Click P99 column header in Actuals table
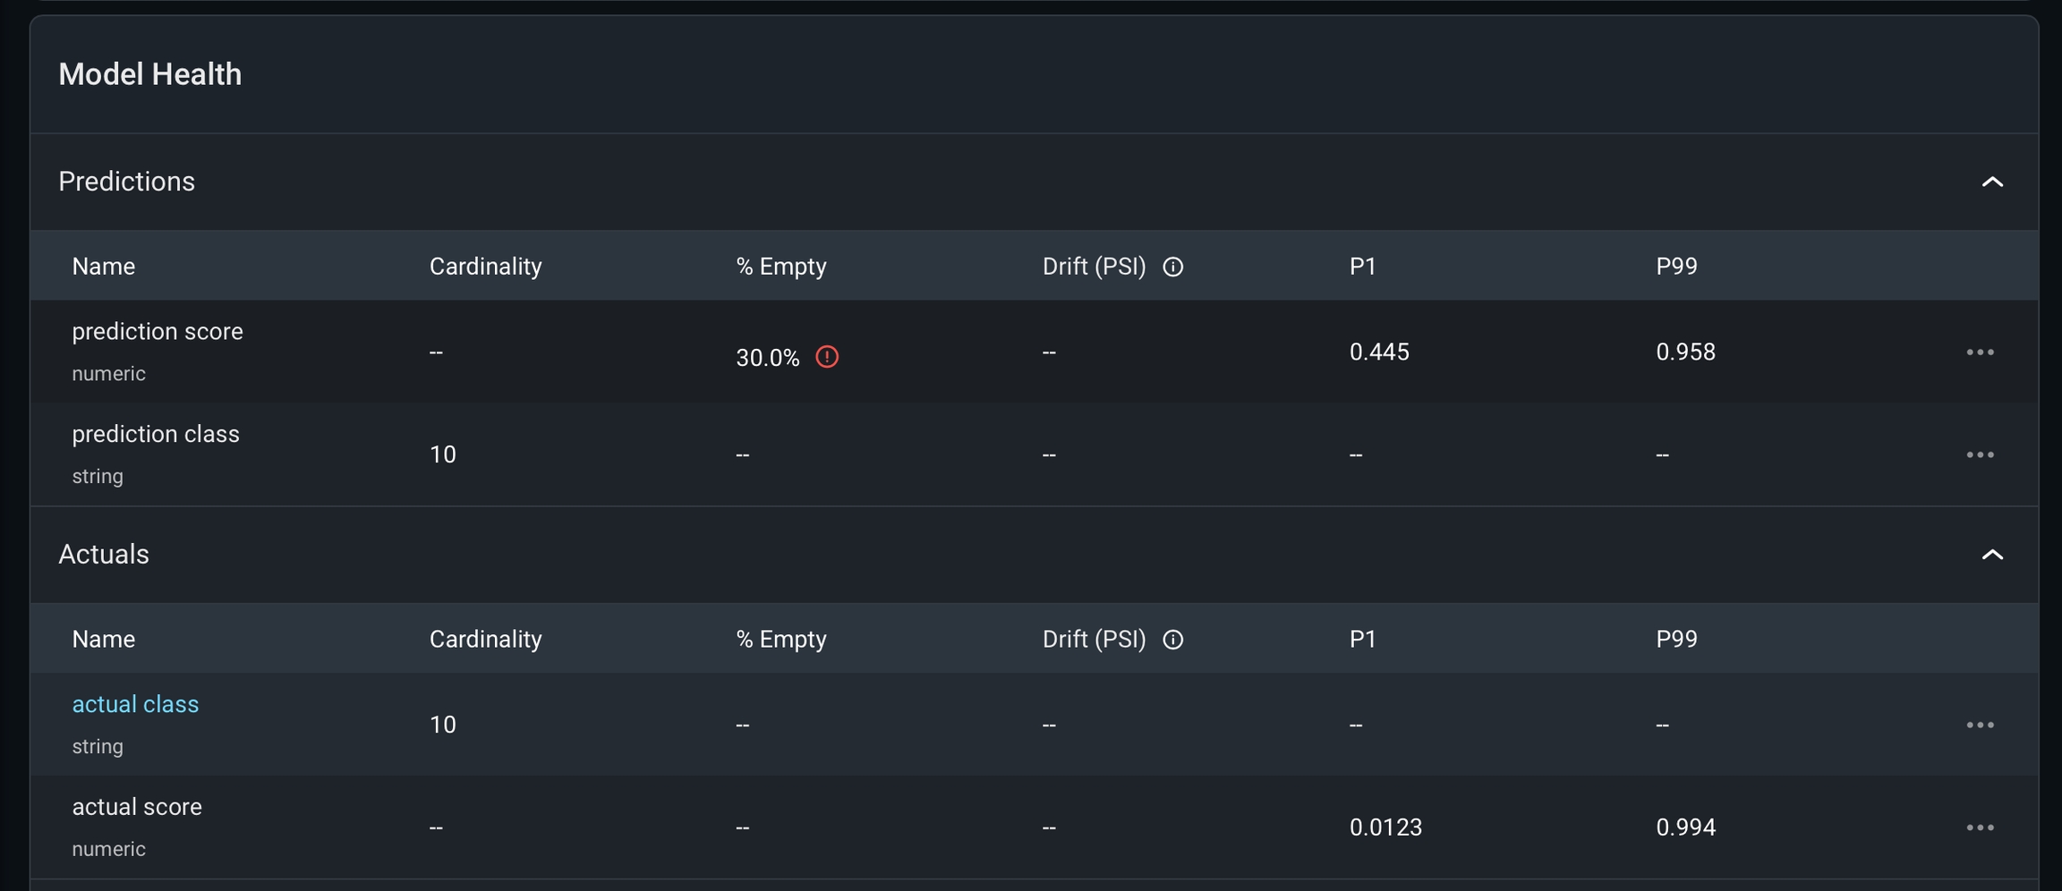The width and height of the screenshot is (2062, 891). coord(1676,640)
